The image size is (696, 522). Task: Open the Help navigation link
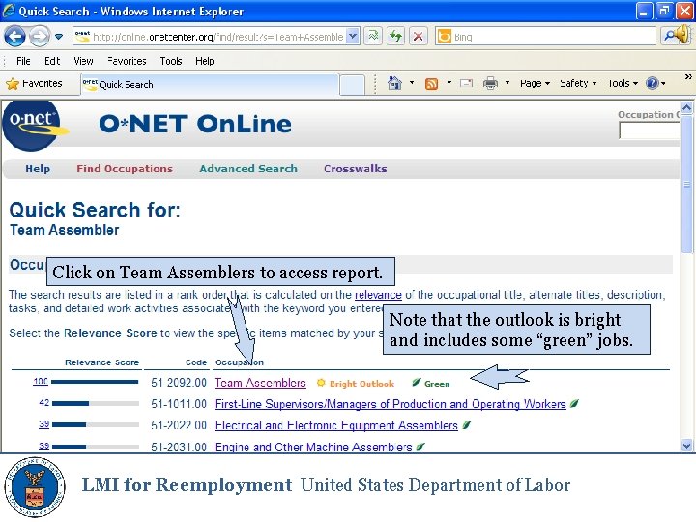point(38,168)
